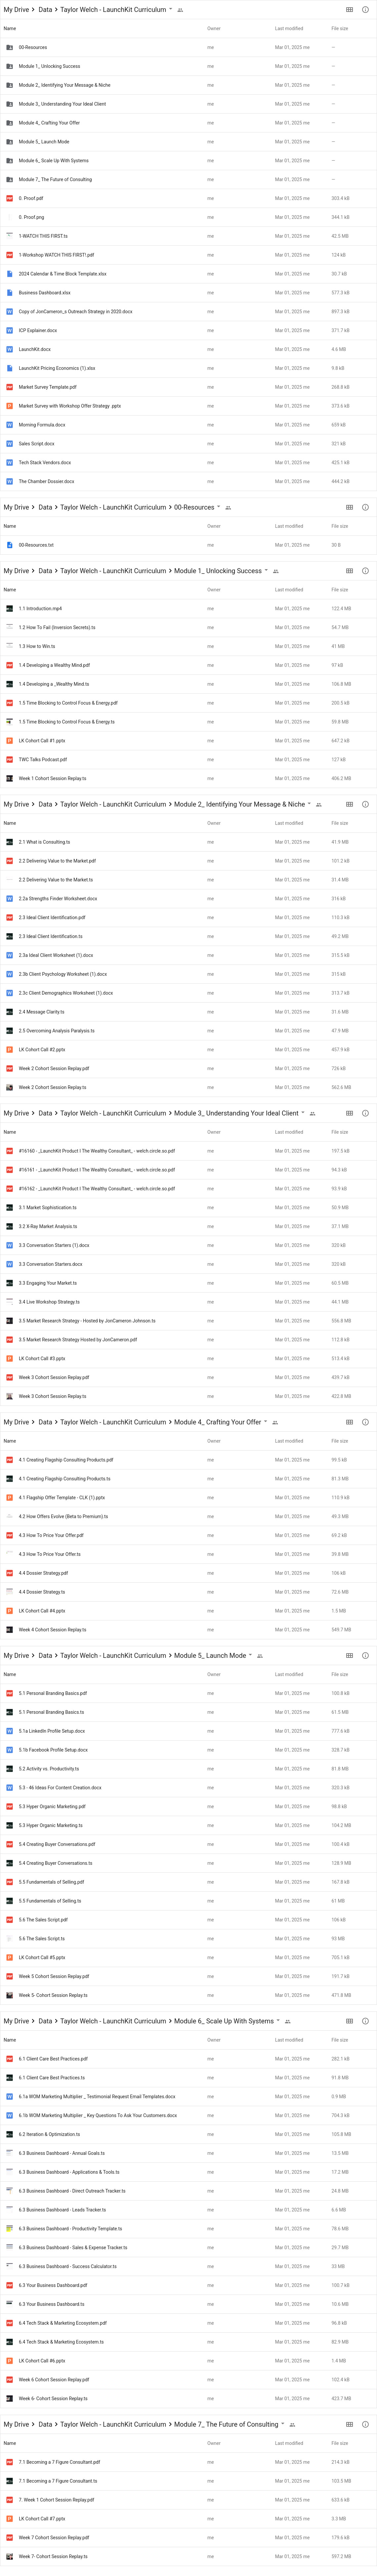Select Sales Script.docx file row
Screen dimensions: 377x2576
point(188,444)
